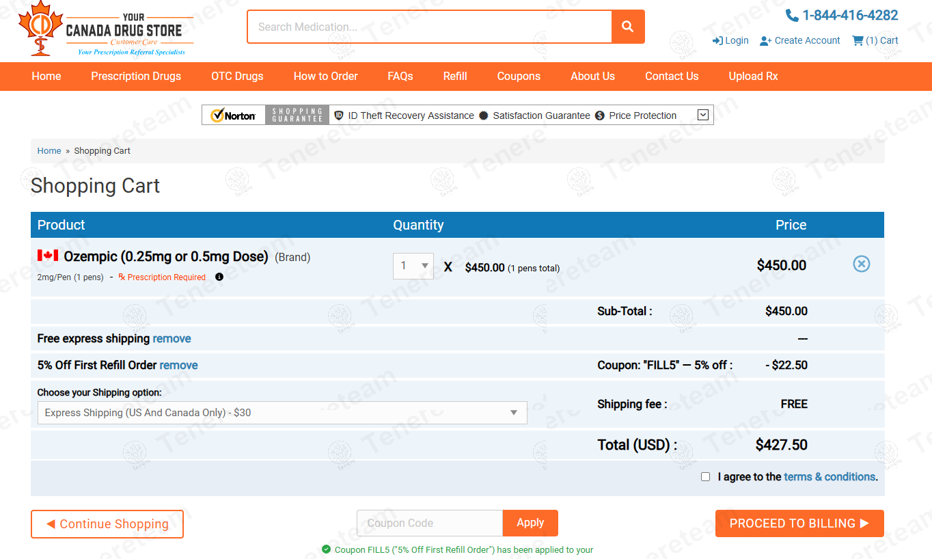Remove the Free express shipping offer

tap(172, 338)
